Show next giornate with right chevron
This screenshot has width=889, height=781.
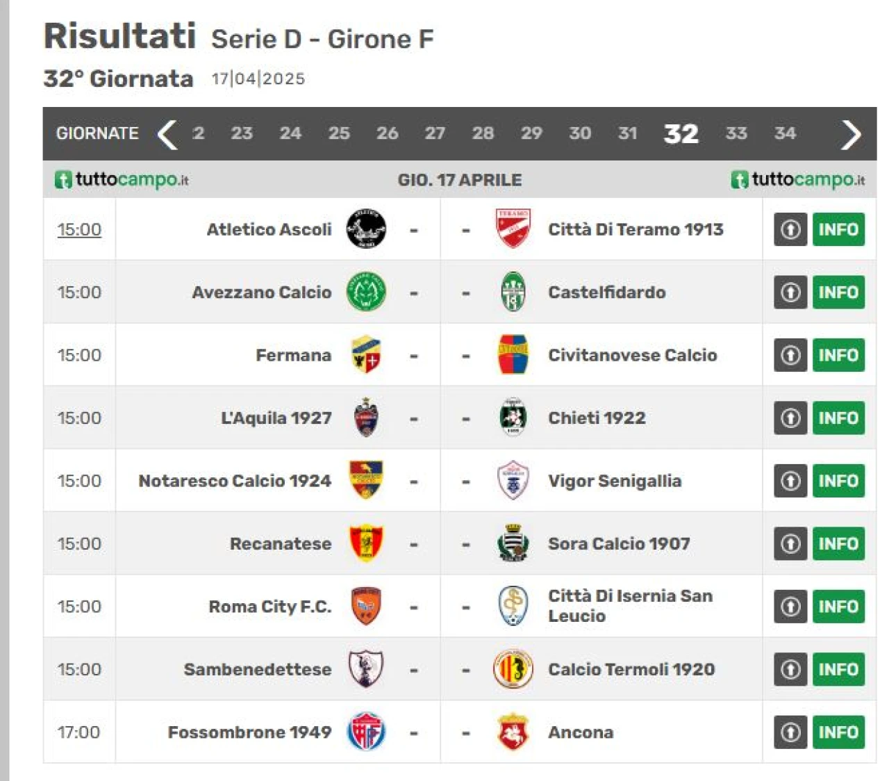tap(851, 134)
